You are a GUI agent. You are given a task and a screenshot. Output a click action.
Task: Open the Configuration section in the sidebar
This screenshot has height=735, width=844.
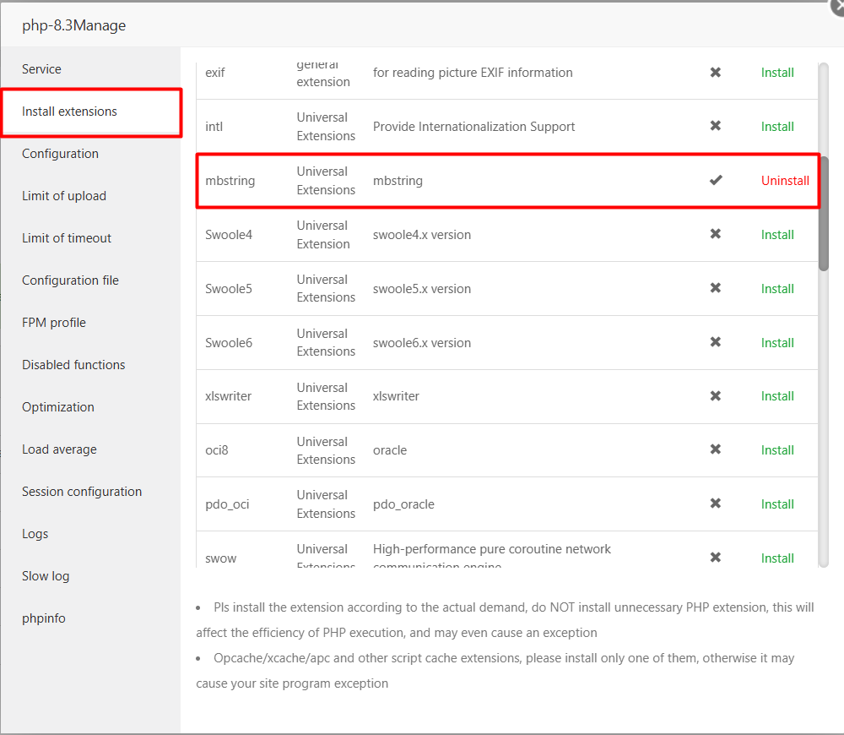point(60,153)
